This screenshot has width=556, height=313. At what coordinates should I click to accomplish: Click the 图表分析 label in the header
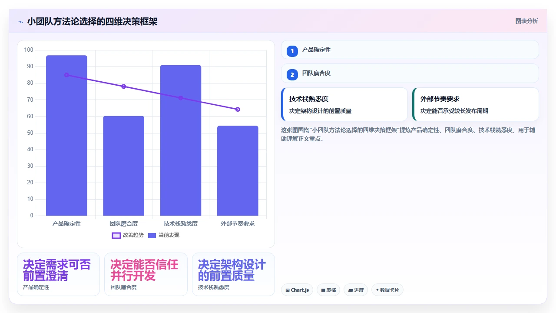coord(526,21)
